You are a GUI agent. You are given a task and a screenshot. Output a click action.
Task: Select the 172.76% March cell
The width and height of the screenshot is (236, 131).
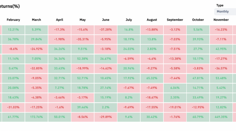36,117
